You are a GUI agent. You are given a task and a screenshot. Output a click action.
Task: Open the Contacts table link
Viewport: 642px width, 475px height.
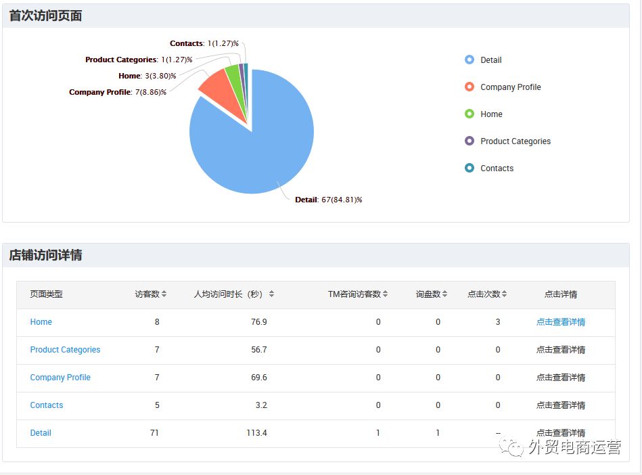(47, 405)
